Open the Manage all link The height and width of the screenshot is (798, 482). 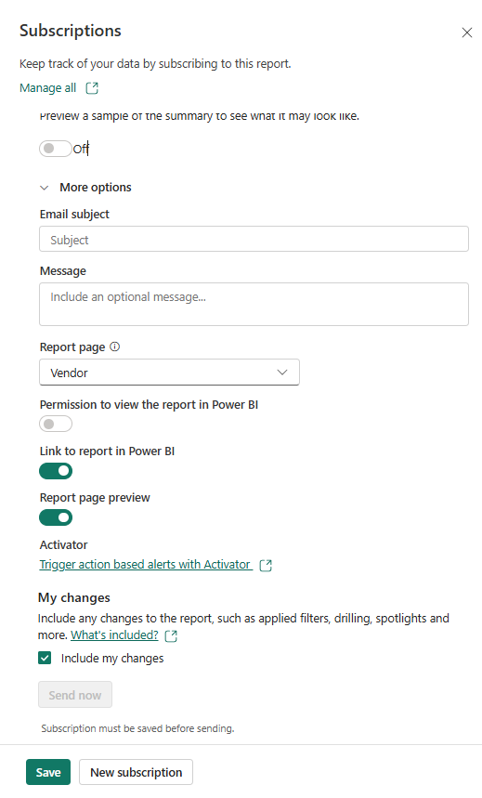48,88
